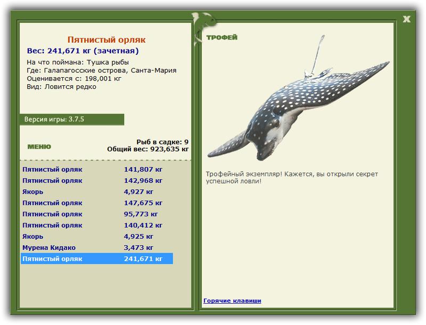
Task: Open the МЕНЮ button
Action: click(39, 147)
